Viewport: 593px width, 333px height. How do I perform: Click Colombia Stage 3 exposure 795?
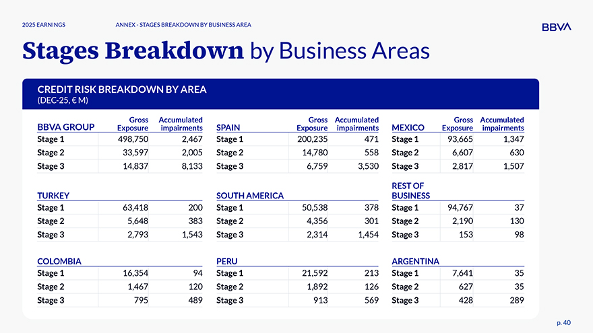pos(141,301)
